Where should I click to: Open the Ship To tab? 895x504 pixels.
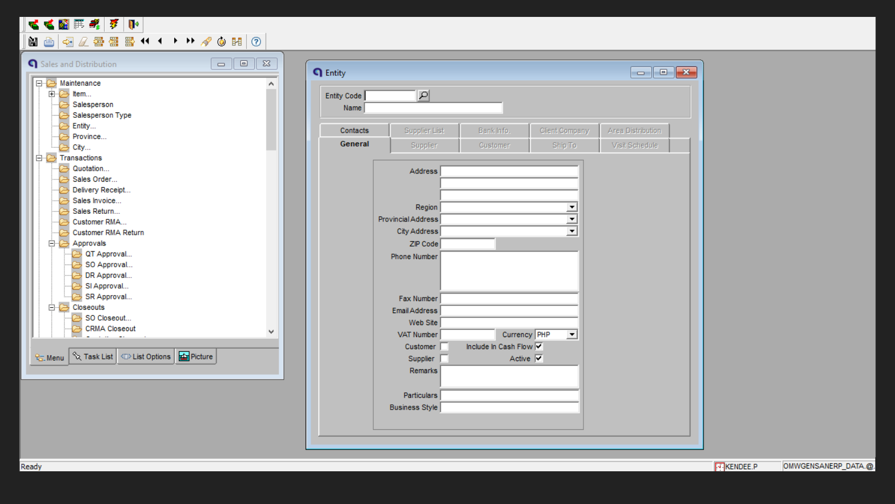point(564,145)
